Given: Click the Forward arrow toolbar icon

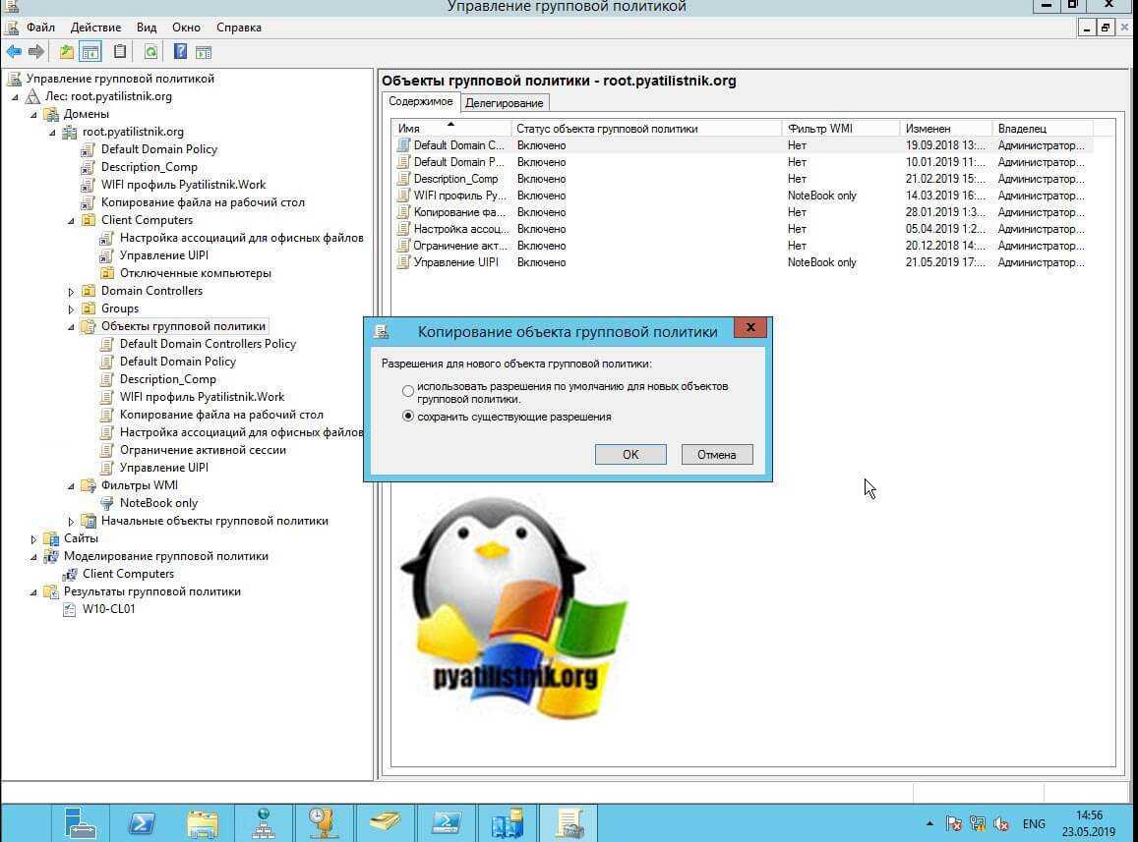Looking at the screenshot, I should point(36,51).
